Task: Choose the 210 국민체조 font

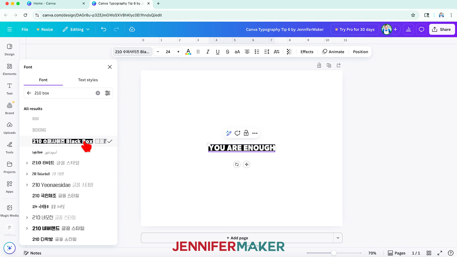Action: 56,196
